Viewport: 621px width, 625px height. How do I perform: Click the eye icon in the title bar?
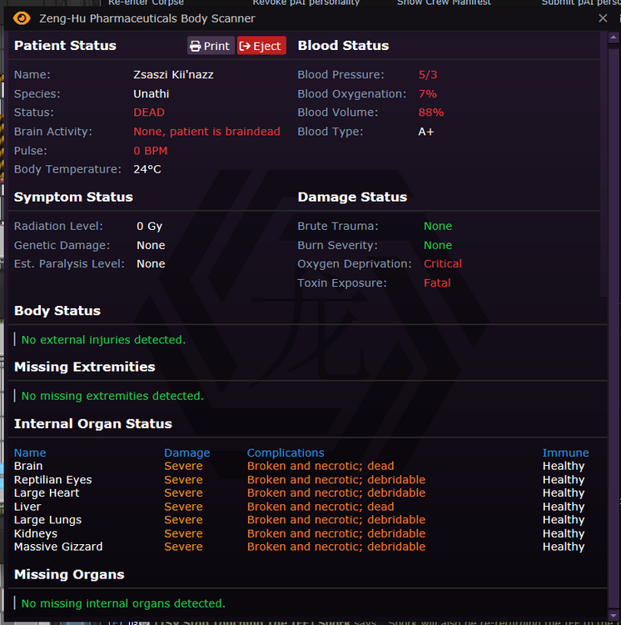[22, 18]
